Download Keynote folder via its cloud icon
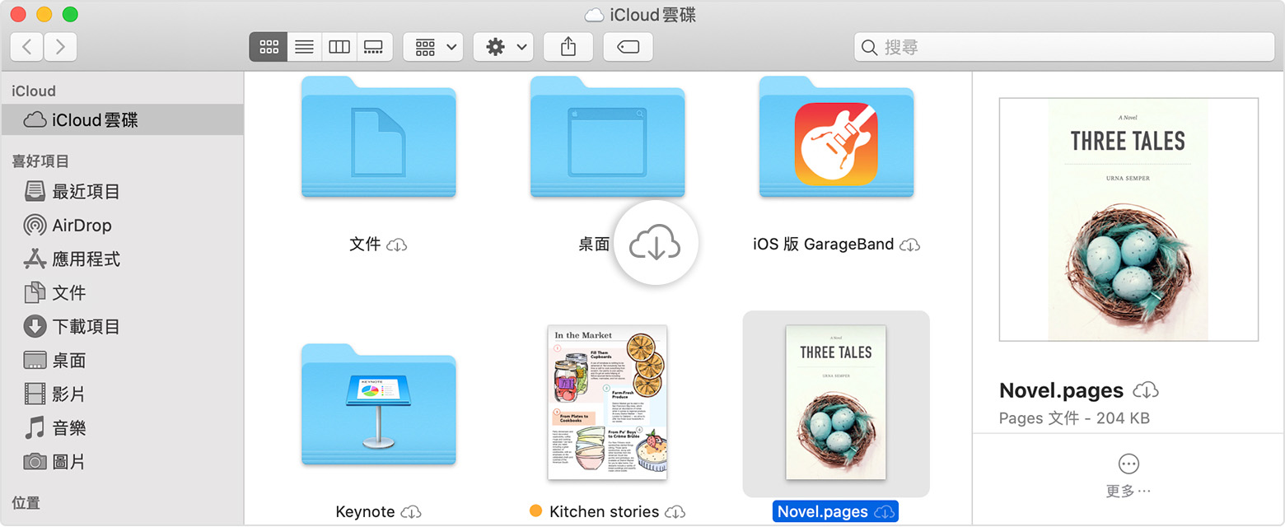The height and width of the screenshot is (527, 1285). point(409,511)
